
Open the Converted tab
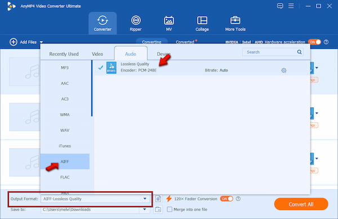[185, 42]
